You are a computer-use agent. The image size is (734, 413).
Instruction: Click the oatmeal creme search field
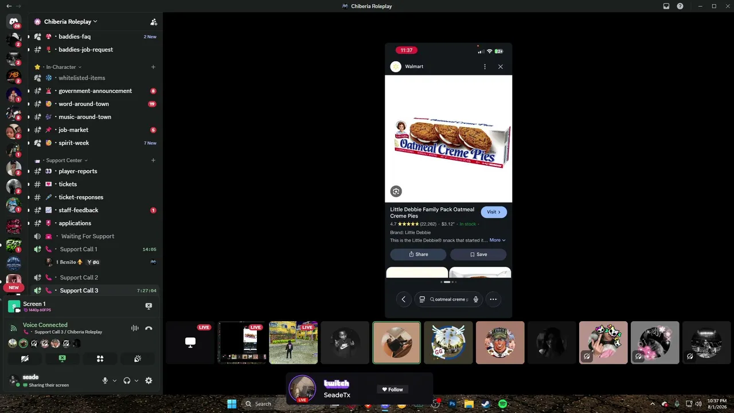(x=449, y=299)
